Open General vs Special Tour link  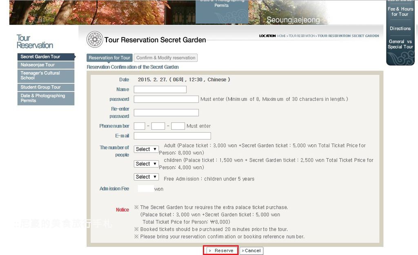coord(400,44)
